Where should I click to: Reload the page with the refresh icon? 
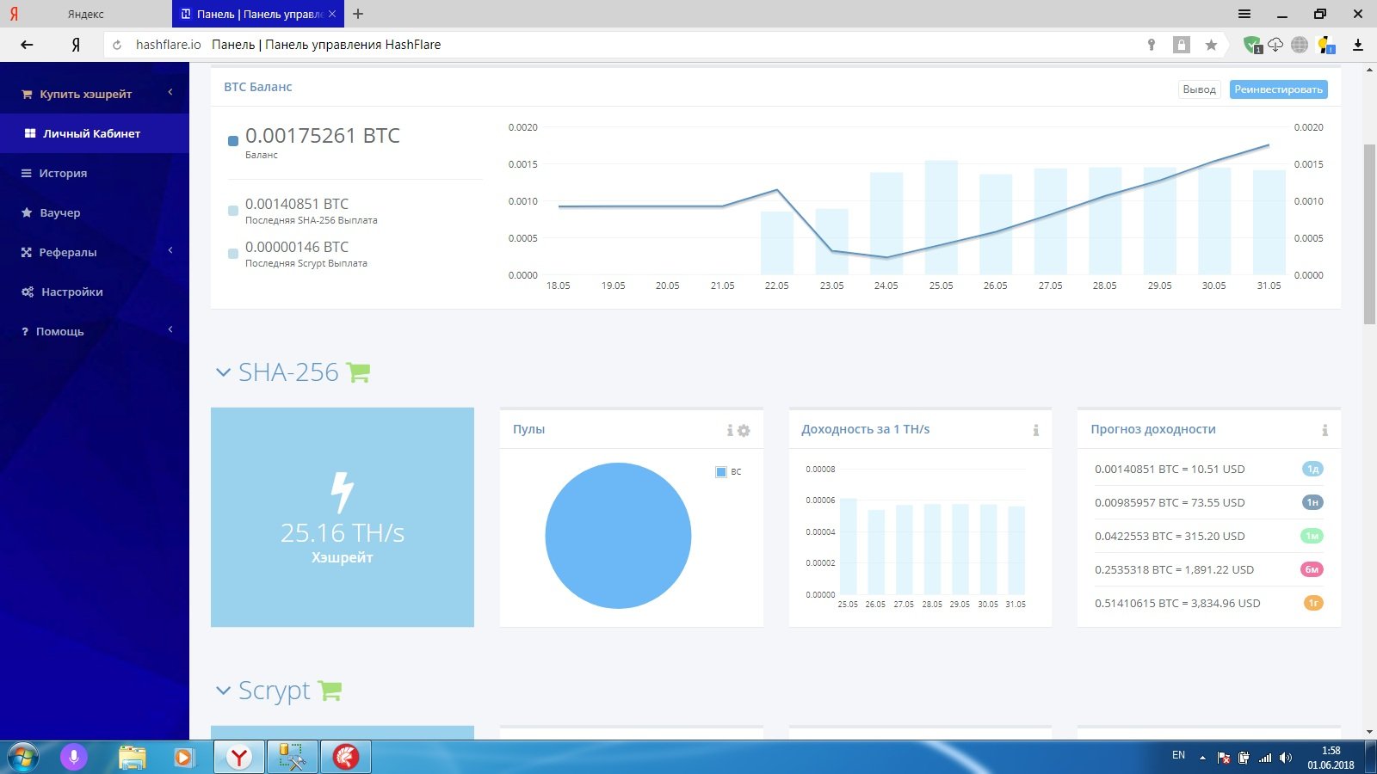pos(117,45)
